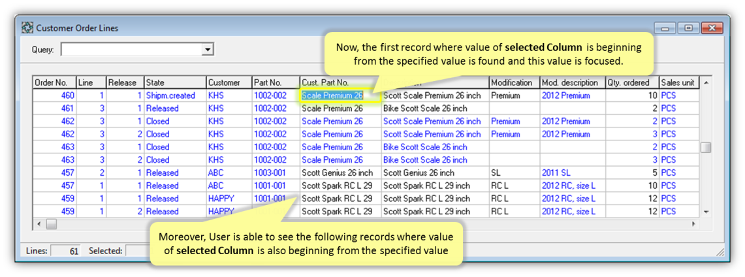Close the Customer Order Lines window
The width and height of the screenshot is (745, 277).
click(711, 29)
